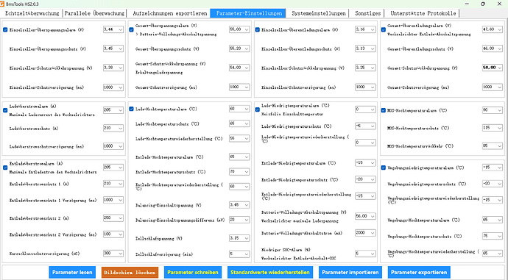Close the BmsTools window
508x280 pixels.
pyautogui.click(x=500, y=4)
